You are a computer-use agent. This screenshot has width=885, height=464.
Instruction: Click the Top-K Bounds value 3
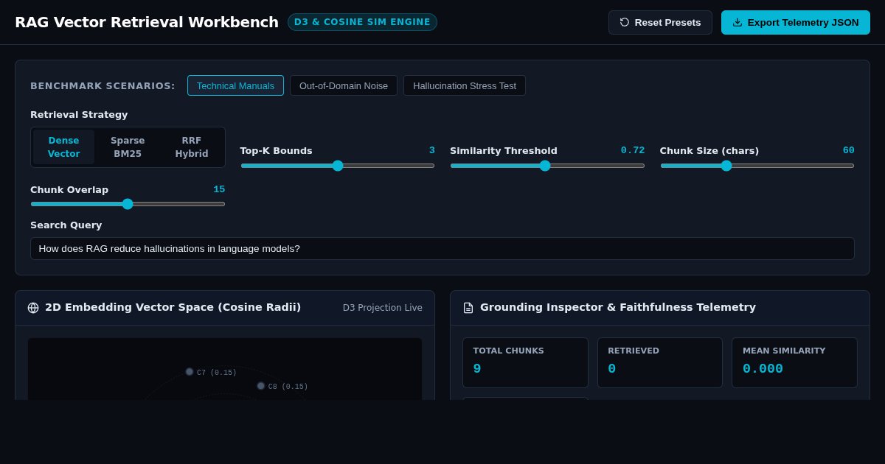coord(432,150)
